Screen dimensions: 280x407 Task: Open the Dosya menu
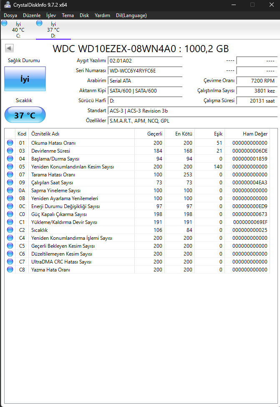coord(10,15)
